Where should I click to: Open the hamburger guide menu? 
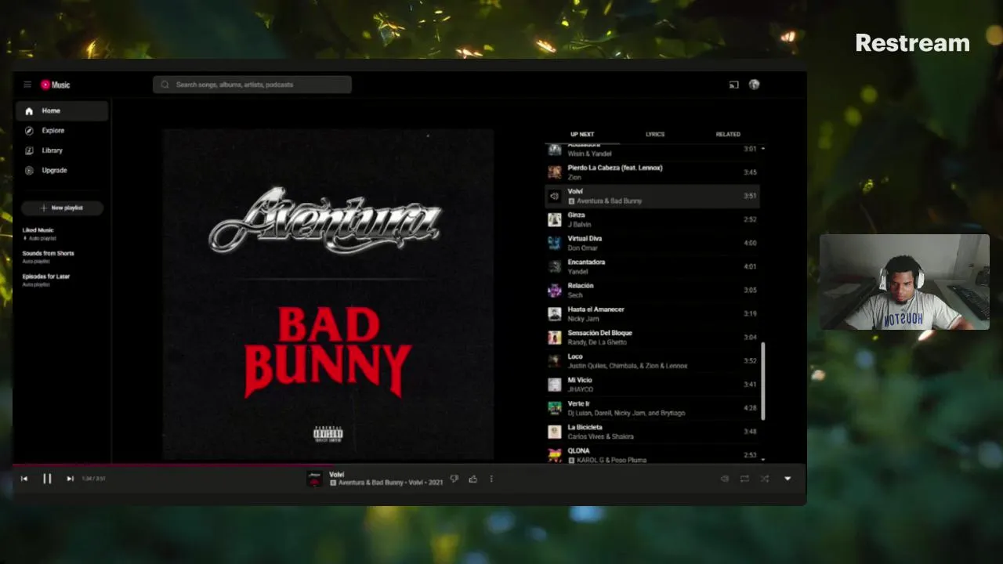[27, 85]
